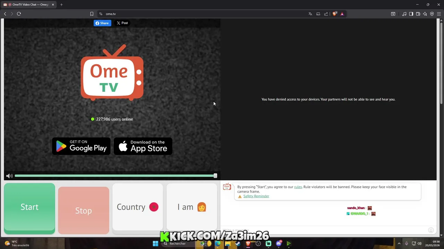Viewport: 444px width, 249px height.
Task: Click the install/cast screen icon in address bar
Action: tap(318, 14)
